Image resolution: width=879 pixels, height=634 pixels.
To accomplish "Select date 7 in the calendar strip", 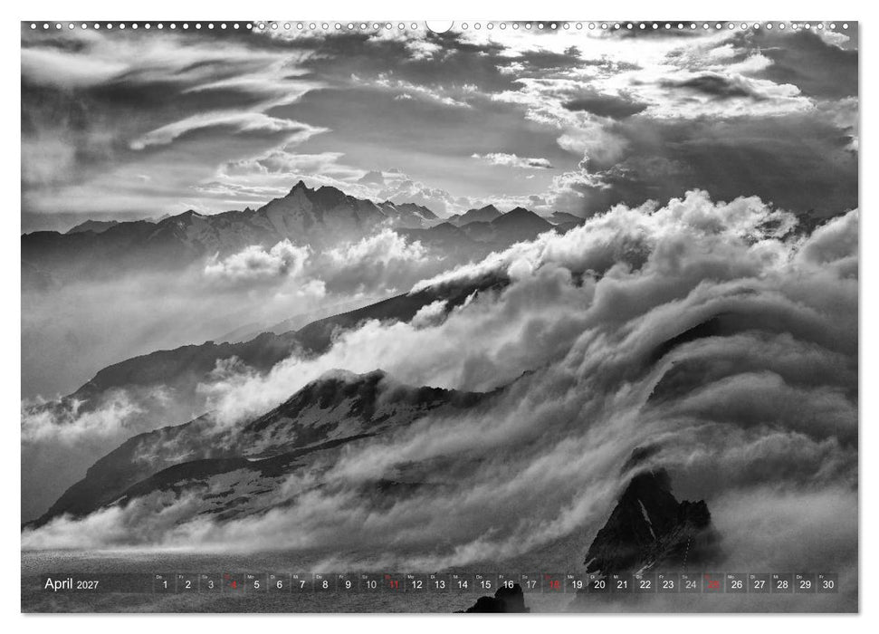I will click(x=302, y=583).
